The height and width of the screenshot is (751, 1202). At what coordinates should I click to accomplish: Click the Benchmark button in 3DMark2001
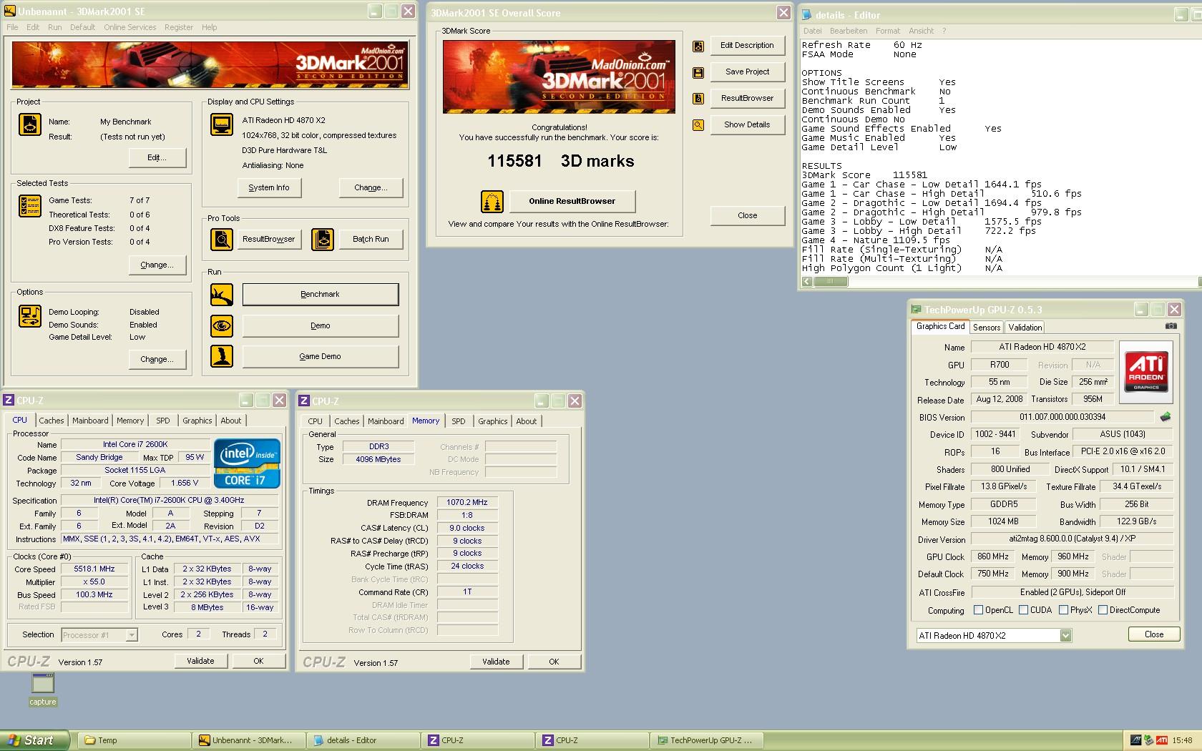pos(320,294)
